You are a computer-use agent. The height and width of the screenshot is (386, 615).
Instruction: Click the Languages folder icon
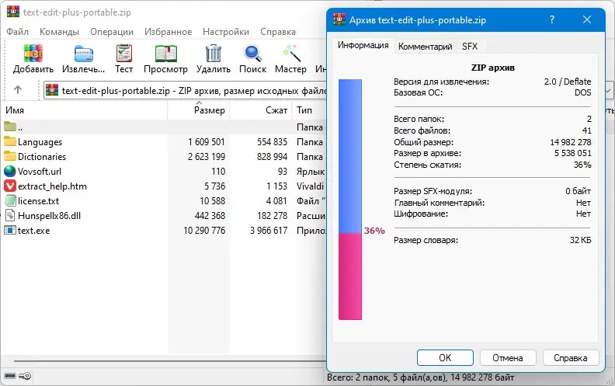click(x=10, y=141)
